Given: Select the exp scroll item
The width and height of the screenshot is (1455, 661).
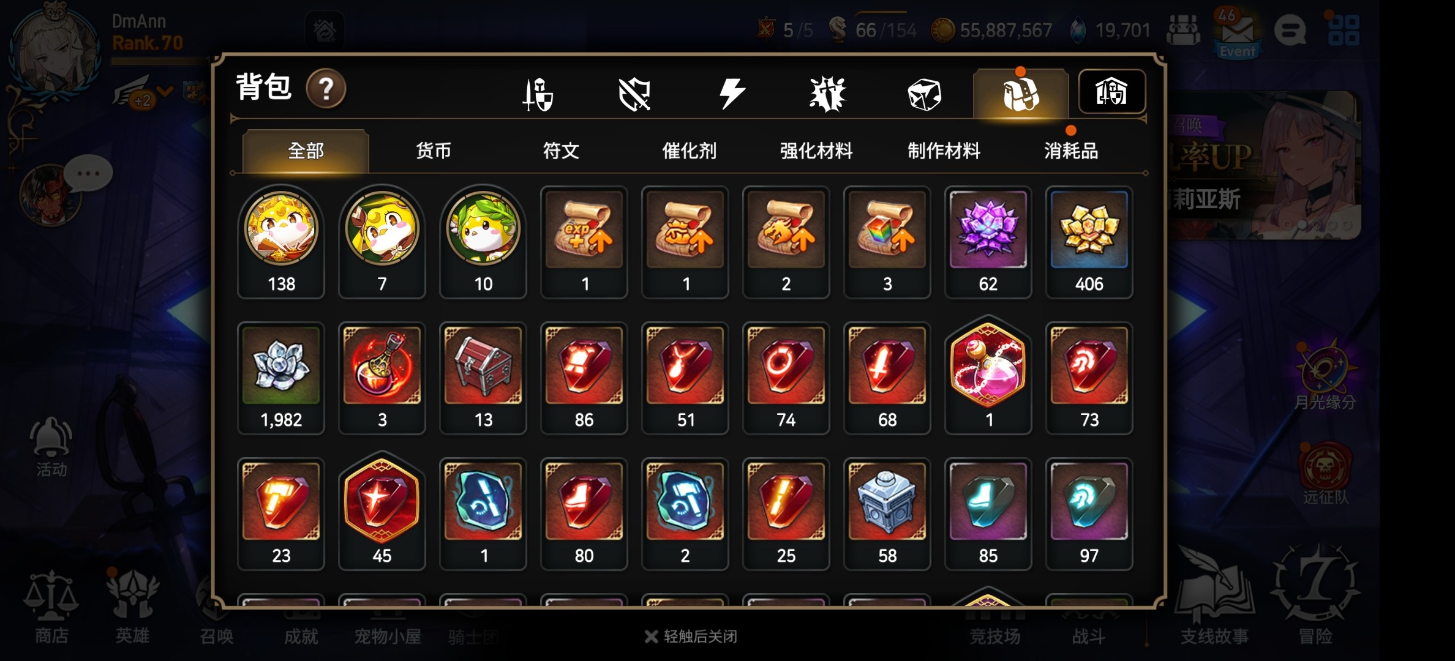Looking at the screenshot, I should [584, 242].
